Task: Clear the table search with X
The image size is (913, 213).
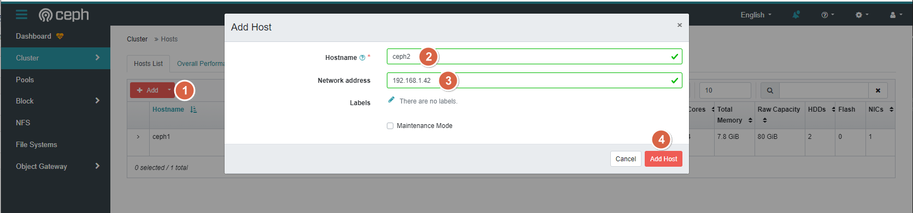Action: pyautogui.click(x=878, y=90)
